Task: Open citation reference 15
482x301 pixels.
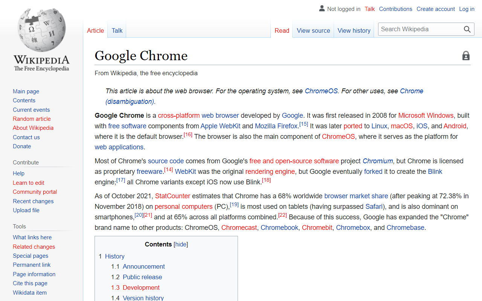Action: pos(304,124)
